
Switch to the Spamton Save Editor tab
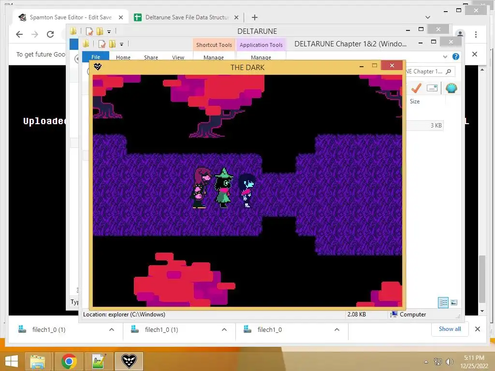pyautogui.click(x=70, y=17)
